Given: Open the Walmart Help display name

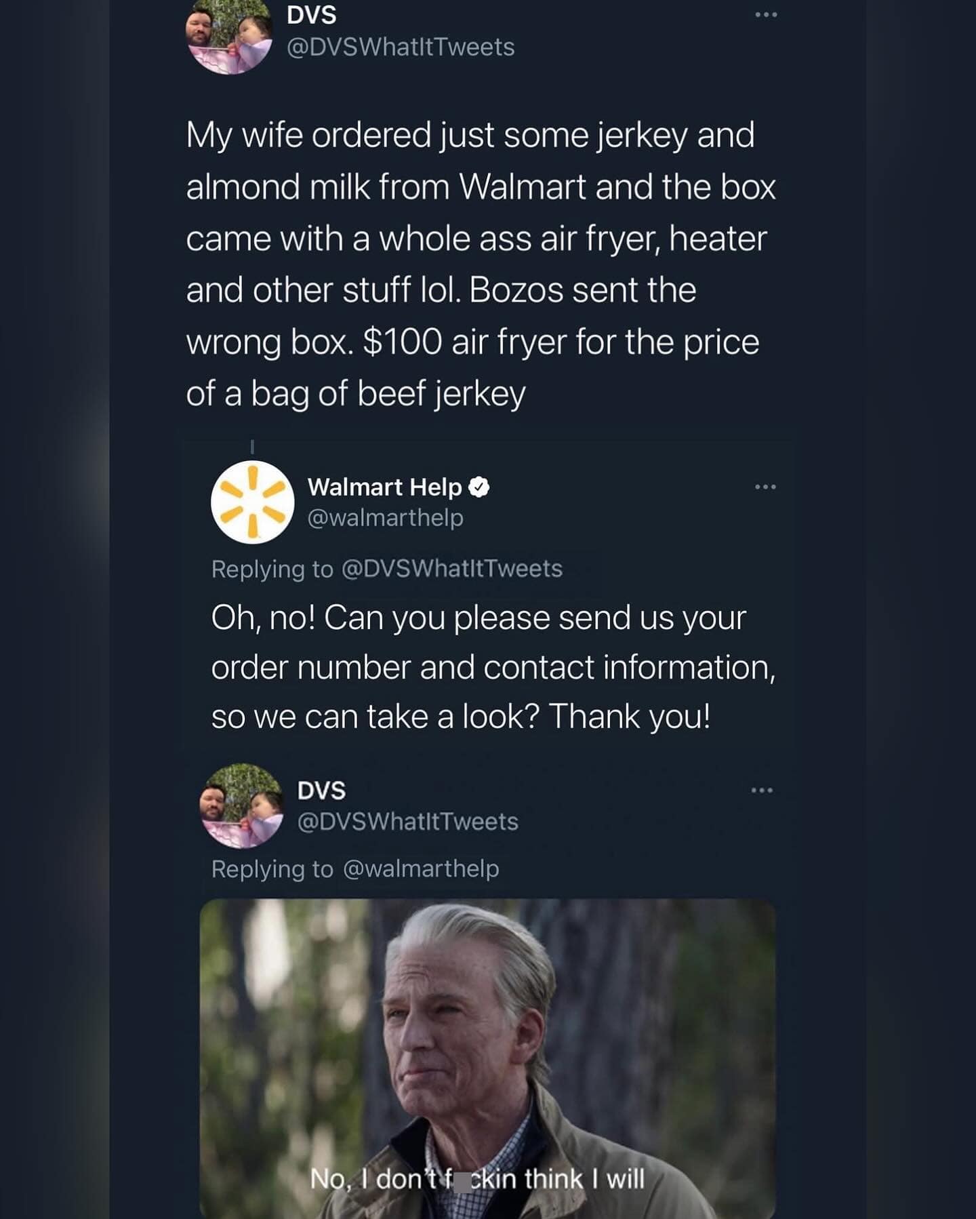Looking at the screenshot, I should [384, 487].
